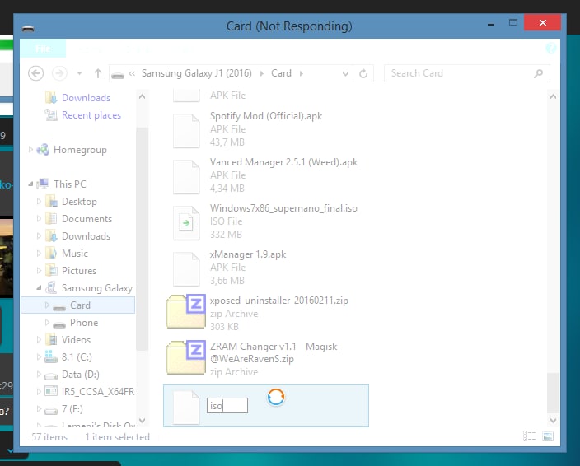
Task: Expand the Music tree node
Action: point(39,254)
